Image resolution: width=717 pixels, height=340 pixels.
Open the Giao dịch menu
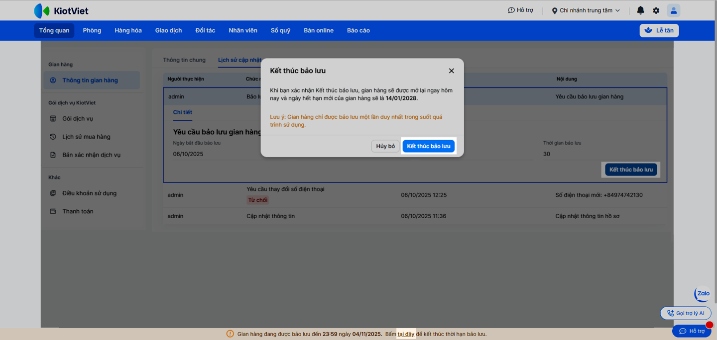168,30
